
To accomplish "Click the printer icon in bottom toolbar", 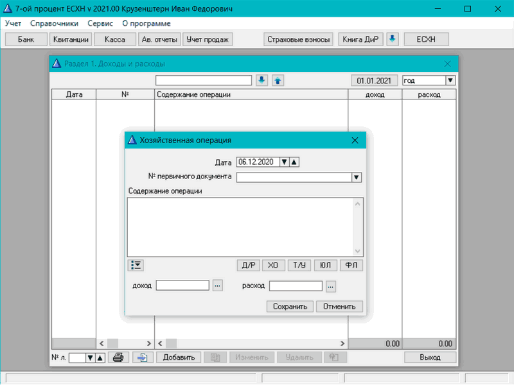I will click(x=117, y=357).
